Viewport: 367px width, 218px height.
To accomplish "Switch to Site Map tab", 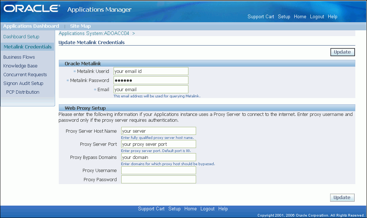I will (80, 26).
